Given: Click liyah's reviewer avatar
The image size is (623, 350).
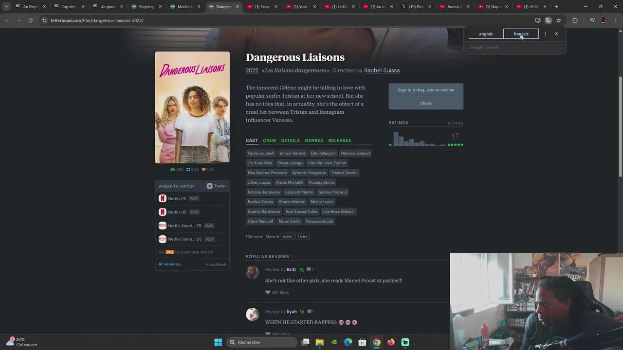Looking at the screenshot, I should (252, 315).
